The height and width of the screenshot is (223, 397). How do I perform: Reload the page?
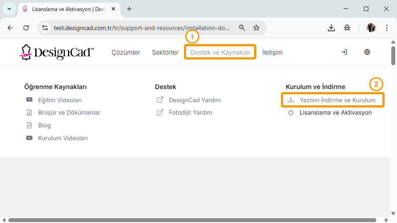[26, 28]
